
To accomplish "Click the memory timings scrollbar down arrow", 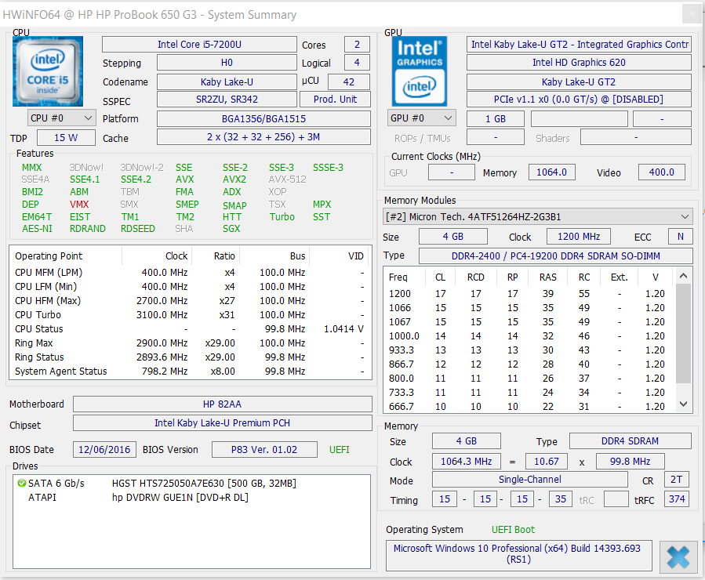I will click(683, 404).
